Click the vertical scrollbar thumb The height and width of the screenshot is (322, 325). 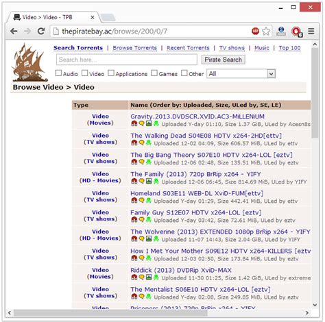(315, 93)
